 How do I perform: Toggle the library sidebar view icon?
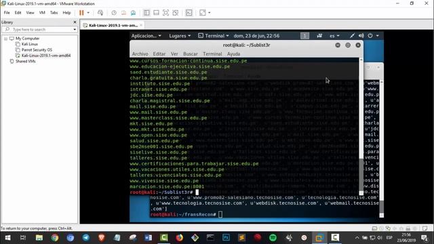(x=146, y=13)
